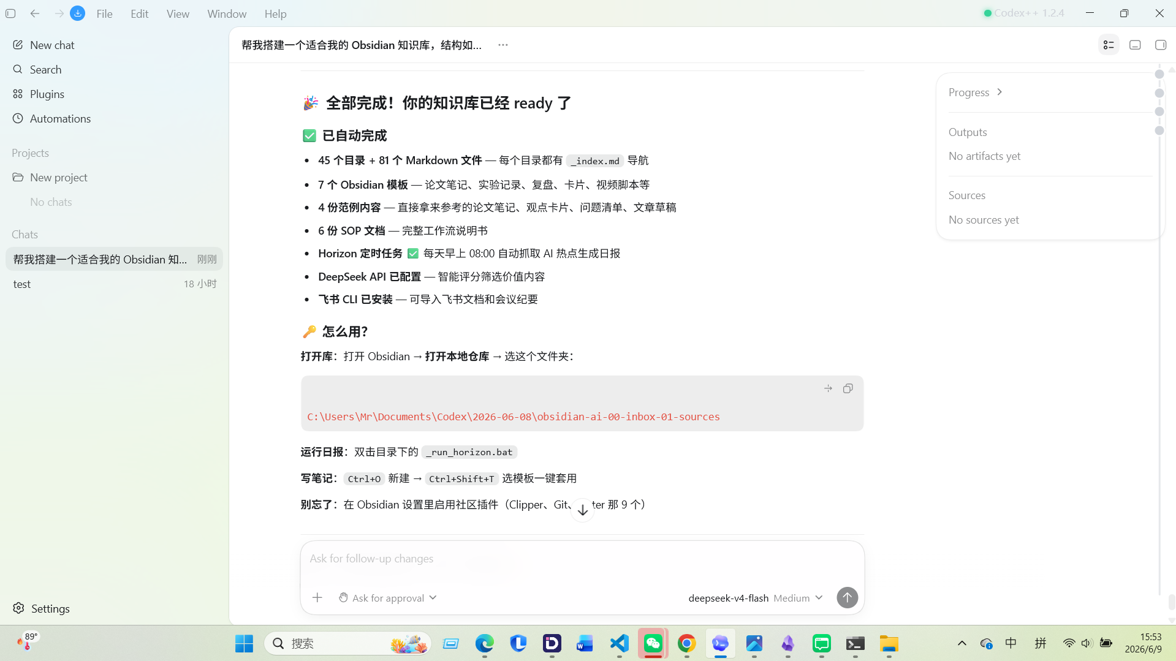The image size is (1176, 661).
Task: Go back with the left arrow
Action: [35, 13]
